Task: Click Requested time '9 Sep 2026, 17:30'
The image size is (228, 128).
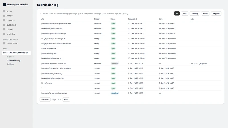Action: 136,63
